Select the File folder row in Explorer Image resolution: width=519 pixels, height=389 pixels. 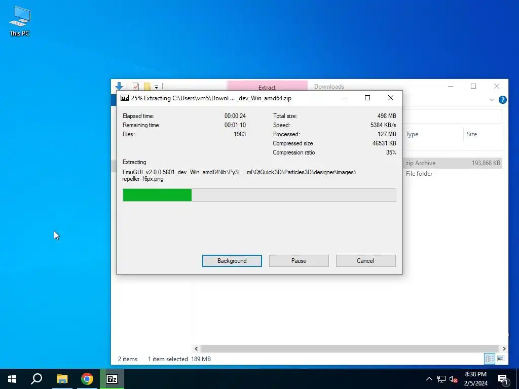click(x=453, y=174)
